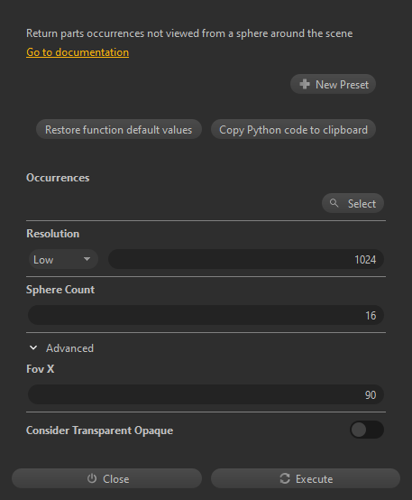Click the plus icon beside New Preset
Screen dimensions: 412x500
pyautogui.click(x=305, y=84)
